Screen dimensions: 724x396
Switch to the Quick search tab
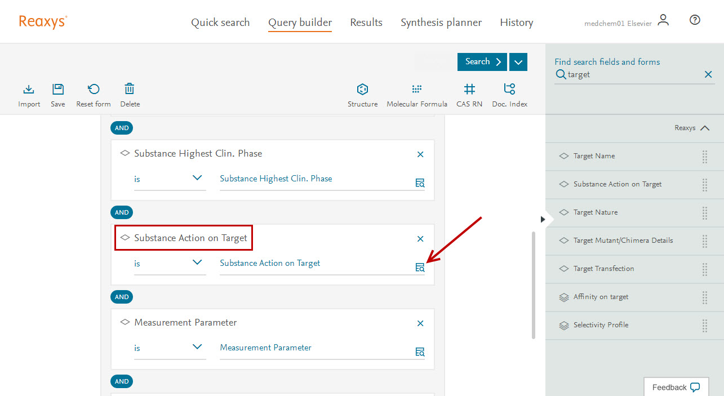pyautogui.click(x=220, y=23)
